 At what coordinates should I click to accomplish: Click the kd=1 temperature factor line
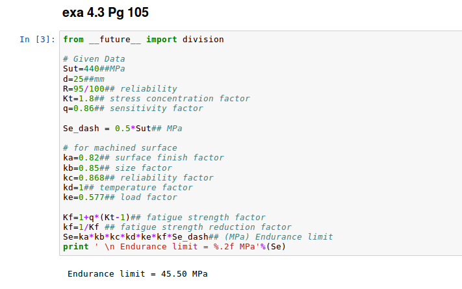pos(127,187)
